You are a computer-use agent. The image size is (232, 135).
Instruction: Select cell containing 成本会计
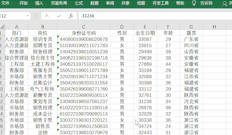42,114
